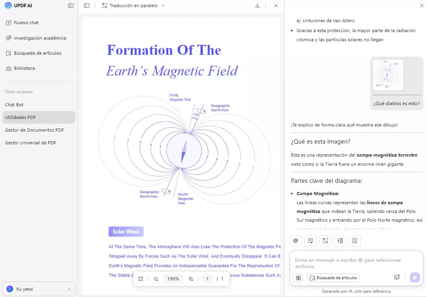The height and width of the screenshot is (297, 427).
Task: Zoom out the PDF page
Action: coord(156,279)
